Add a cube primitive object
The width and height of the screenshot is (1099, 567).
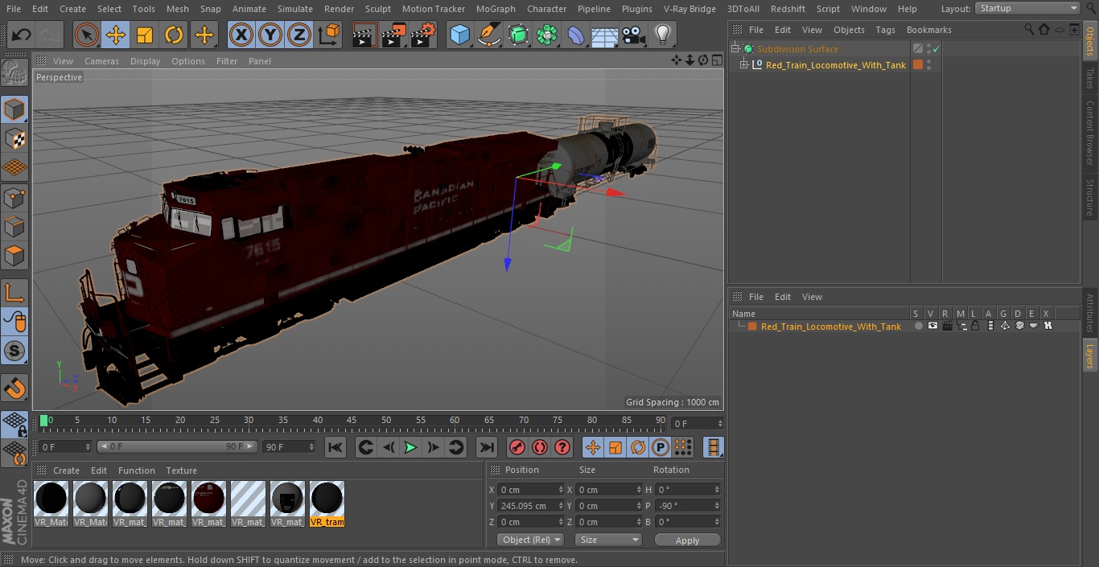point(459,35)
